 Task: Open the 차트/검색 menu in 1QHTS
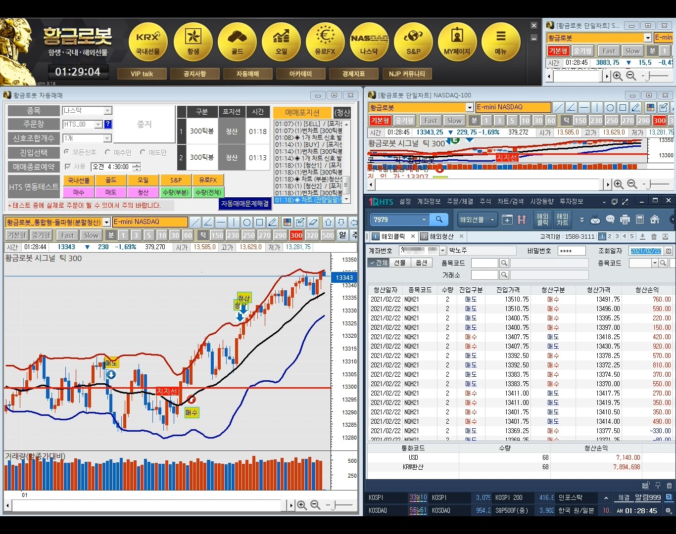[510, 201]
